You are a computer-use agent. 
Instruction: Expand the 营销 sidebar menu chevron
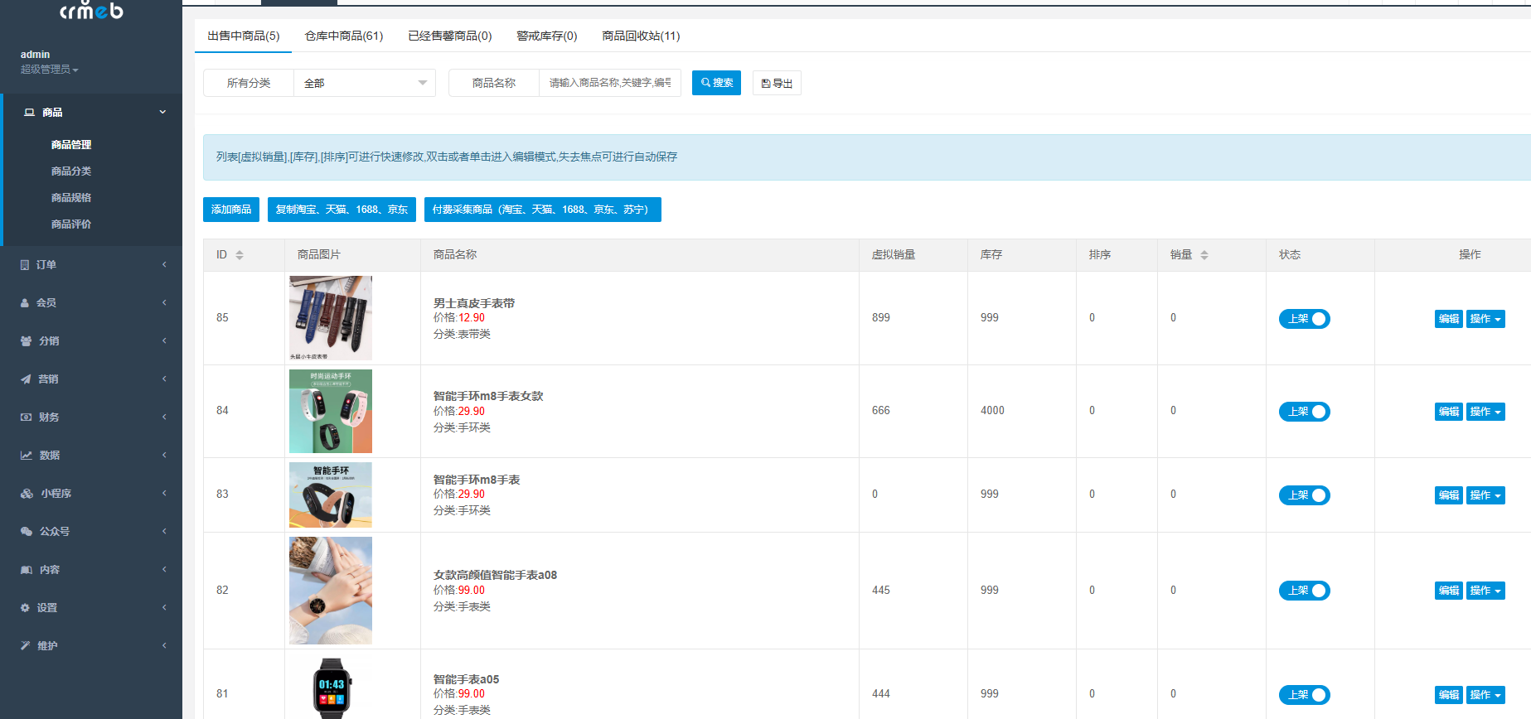point(164,379)
